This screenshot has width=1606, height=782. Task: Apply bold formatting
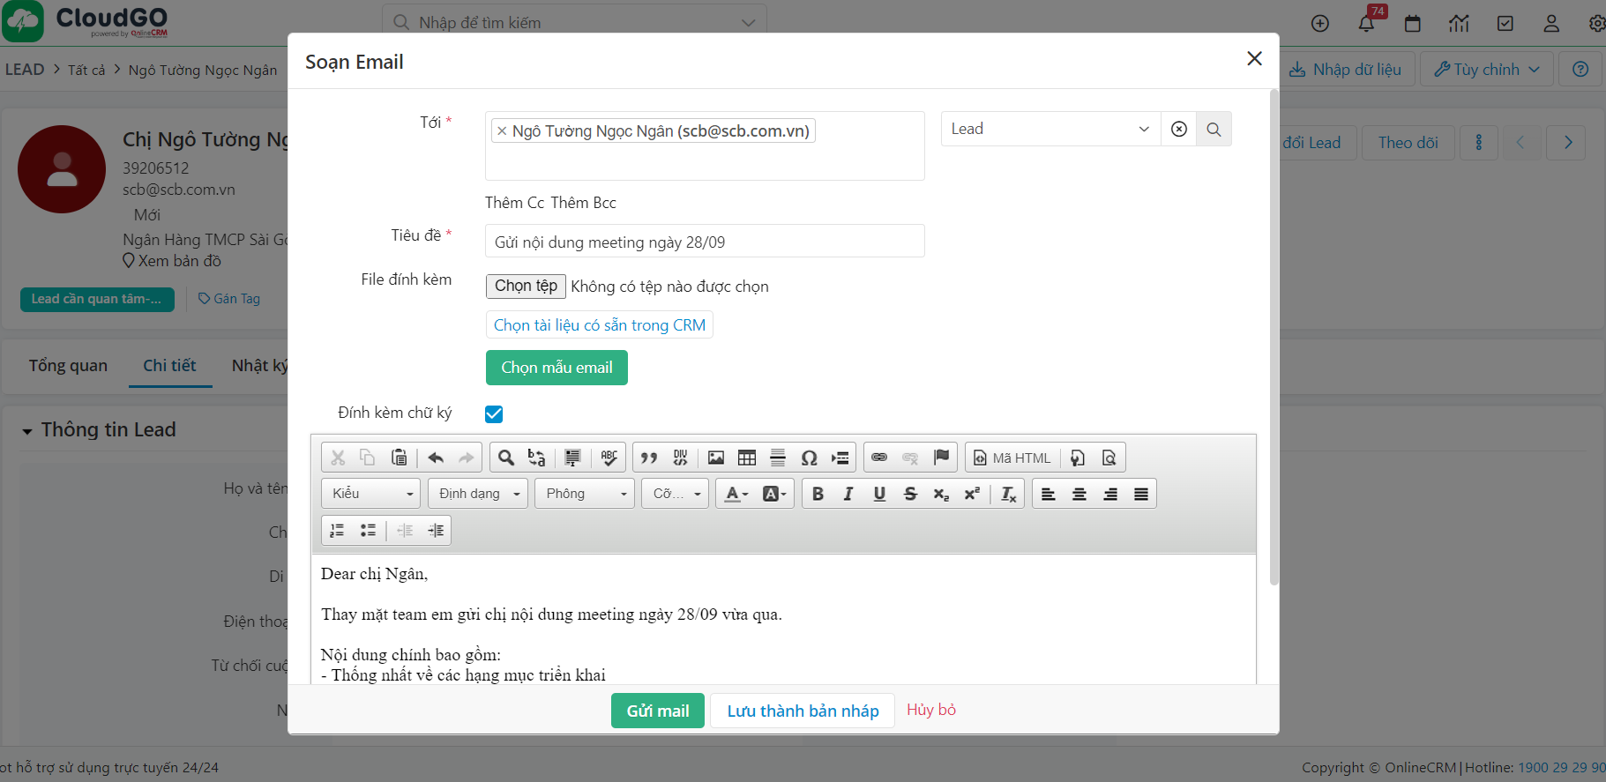tap(818, 494)
